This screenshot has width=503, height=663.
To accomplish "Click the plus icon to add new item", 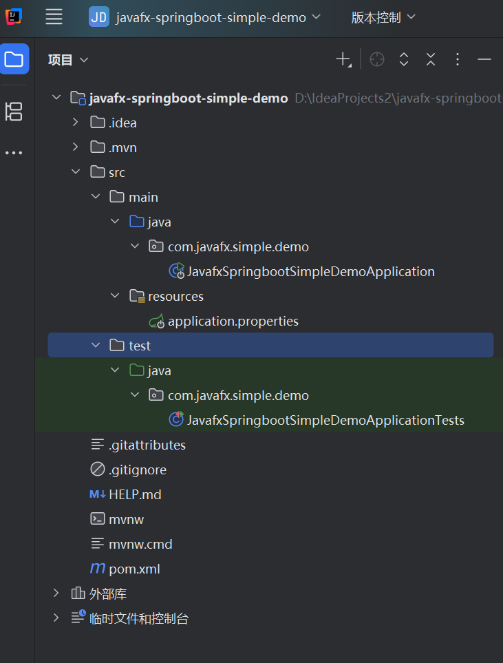I will point(343,59).
